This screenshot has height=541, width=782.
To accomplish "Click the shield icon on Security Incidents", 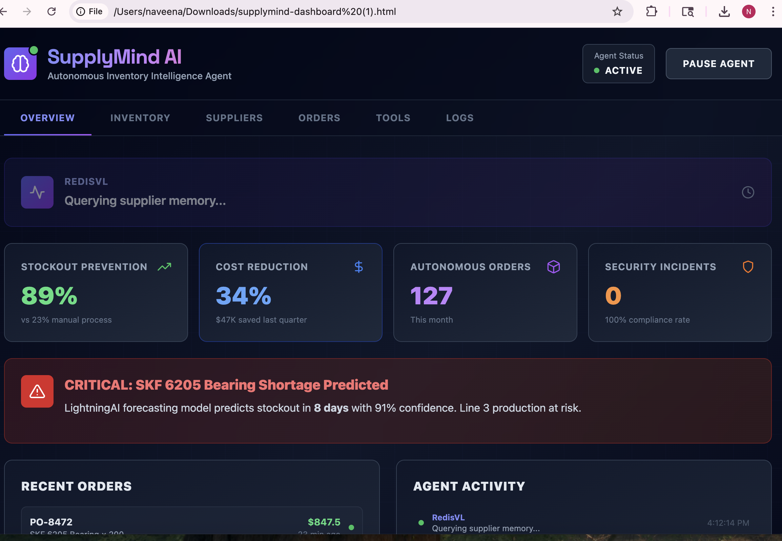I will click(748, 267).
